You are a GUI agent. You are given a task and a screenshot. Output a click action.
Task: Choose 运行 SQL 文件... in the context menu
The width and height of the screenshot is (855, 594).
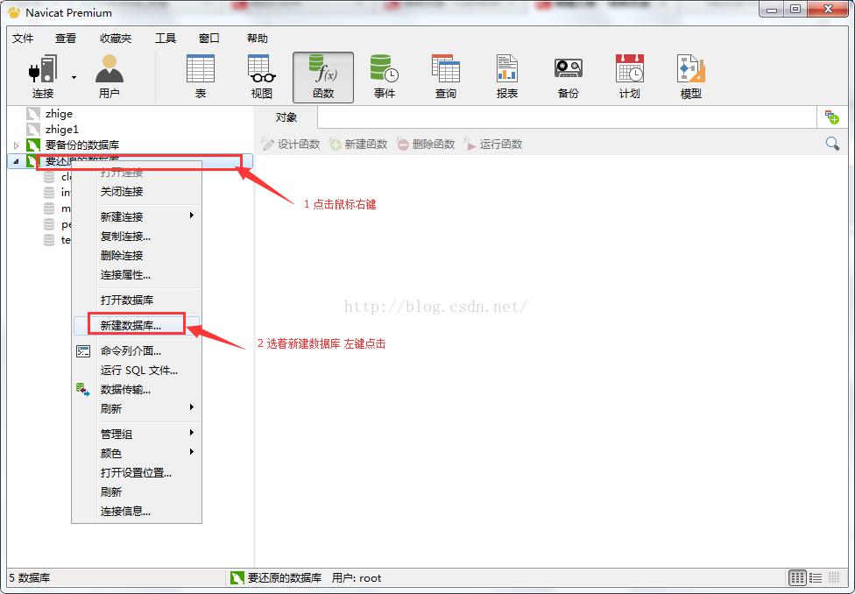137,371
